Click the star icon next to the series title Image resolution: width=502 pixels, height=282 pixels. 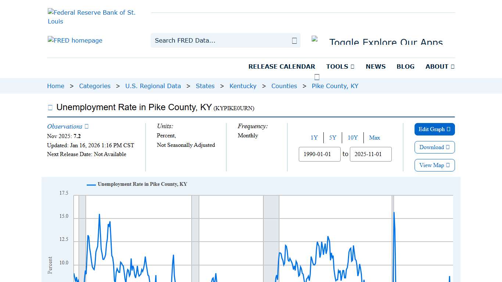click(x=50, y=107)
